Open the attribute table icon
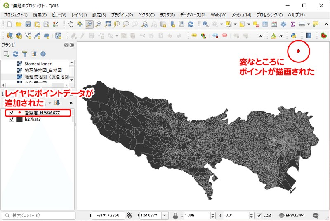Image resolution: width=330 pixels, height=221 pixels. coord(265,24)
